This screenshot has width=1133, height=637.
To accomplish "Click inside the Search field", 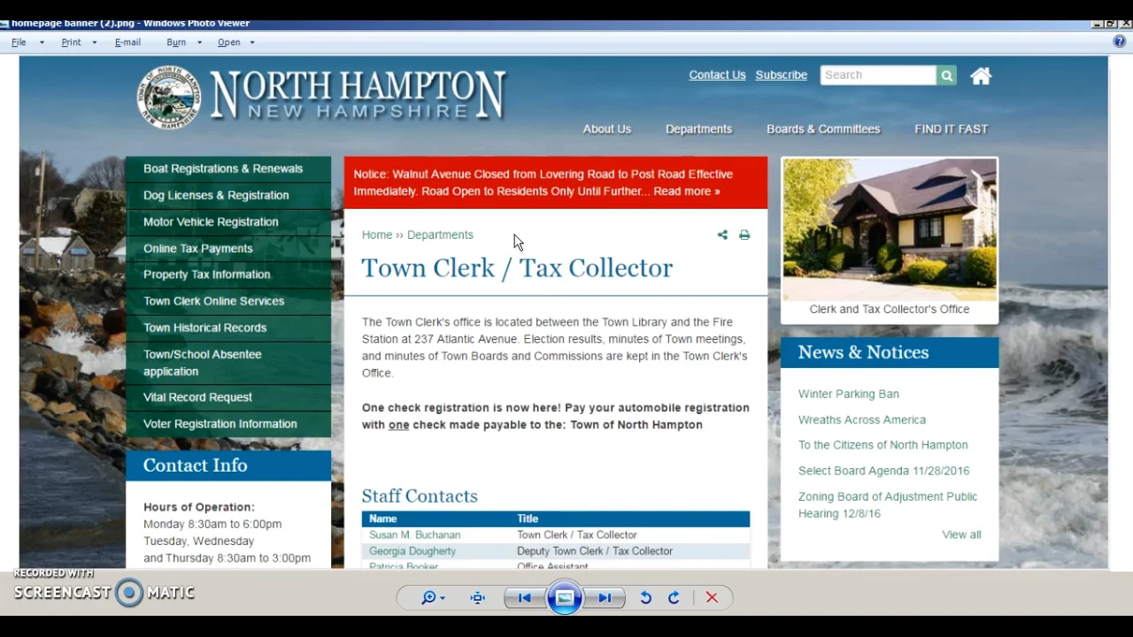I will tap(878, 75).
